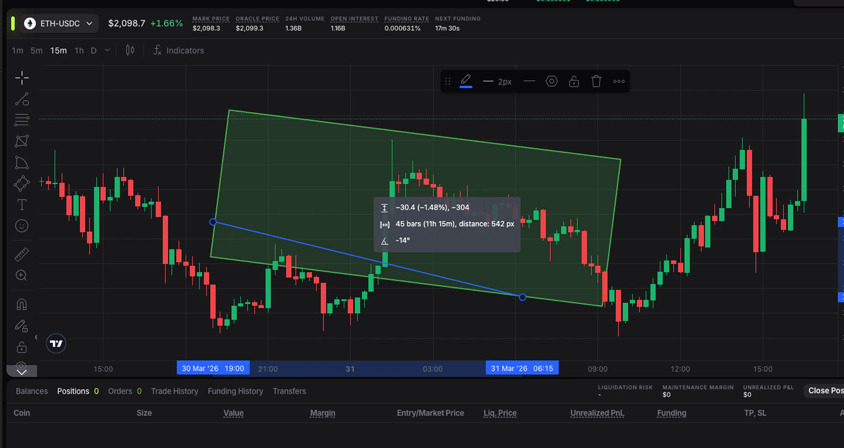The image size is (844, 448).
Task: Open the ETH-USDC market selector
Action: click(60, 23)
